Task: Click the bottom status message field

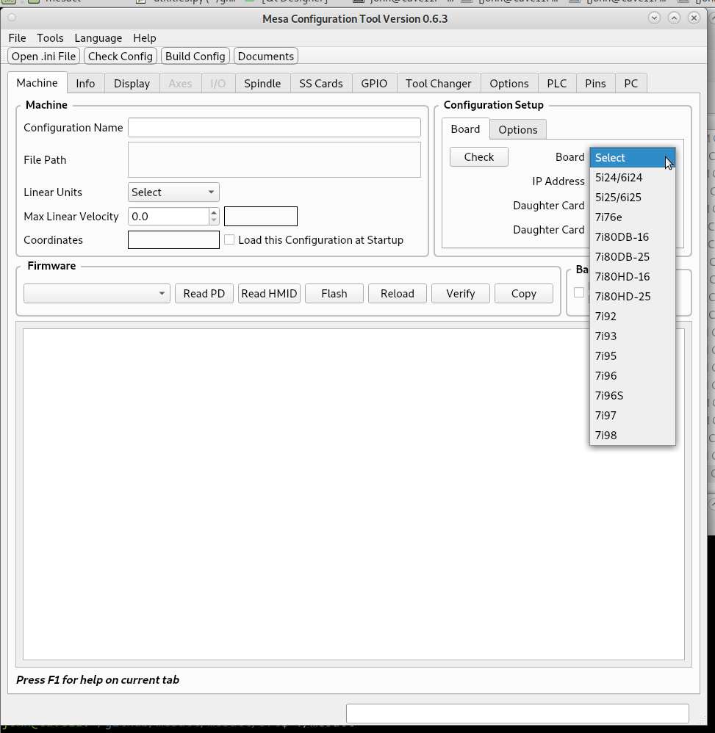Action: pyautogui.click(x=517, y=713)
